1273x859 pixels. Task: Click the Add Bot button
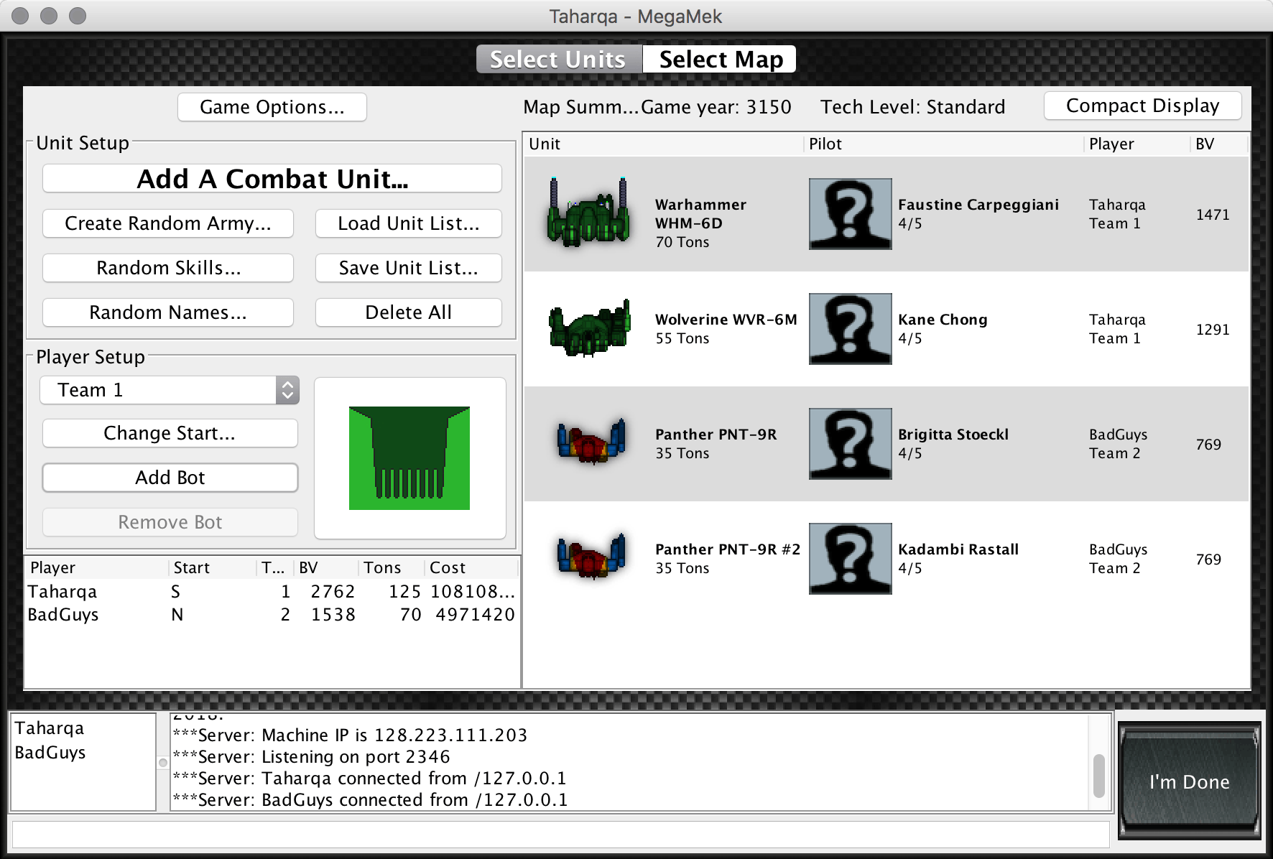[x=170, y=478]
